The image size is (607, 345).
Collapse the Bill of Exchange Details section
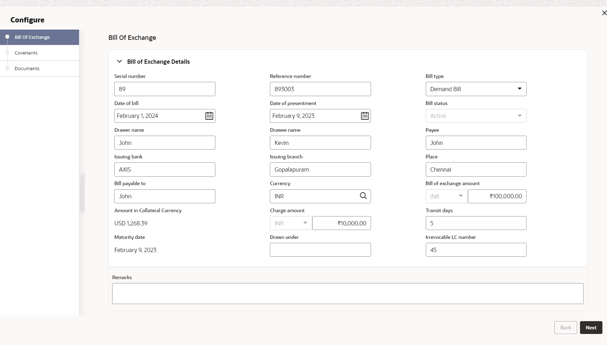(x=120, y=62)
